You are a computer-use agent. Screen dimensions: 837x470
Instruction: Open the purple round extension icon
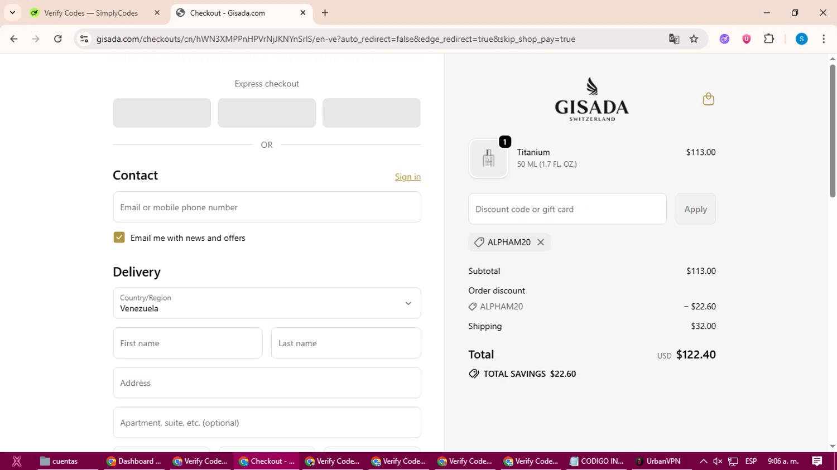pyautogui.click(x=724, y=39)
